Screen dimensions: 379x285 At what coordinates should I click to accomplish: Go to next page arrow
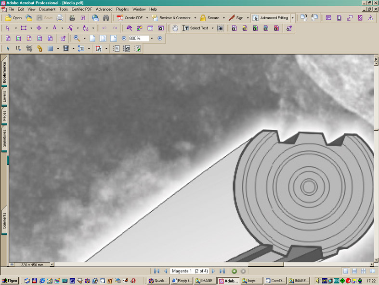tap(213, 271)
